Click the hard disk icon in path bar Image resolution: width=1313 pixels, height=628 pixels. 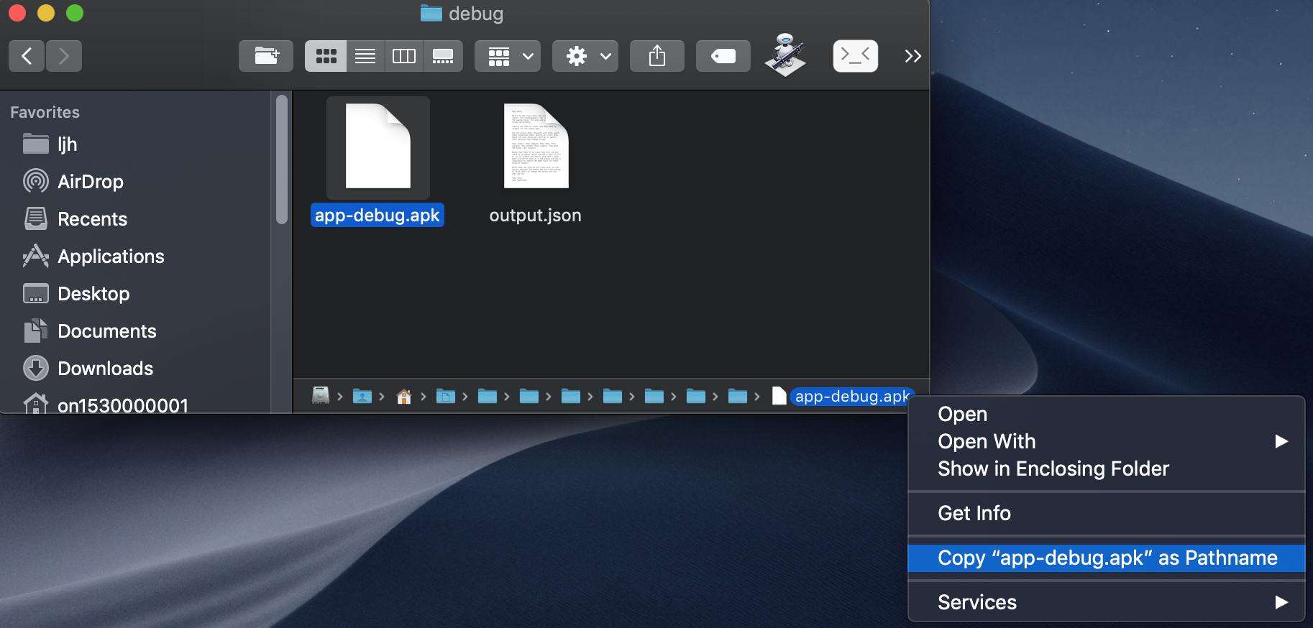321,396
